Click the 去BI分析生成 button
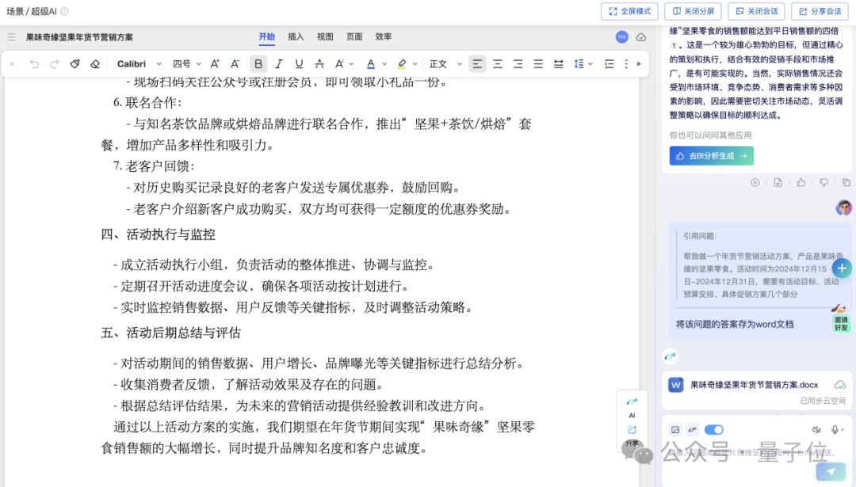 (x=709, y=155)
